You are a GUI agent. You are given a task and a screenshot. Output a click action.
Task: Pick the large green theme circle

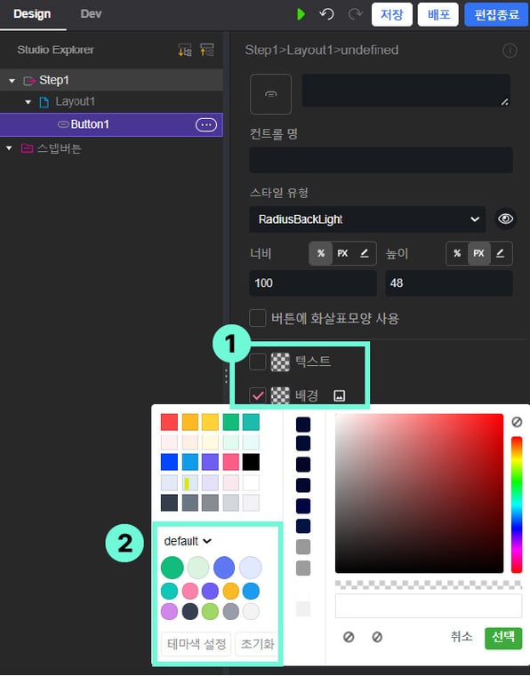point(173,568)
